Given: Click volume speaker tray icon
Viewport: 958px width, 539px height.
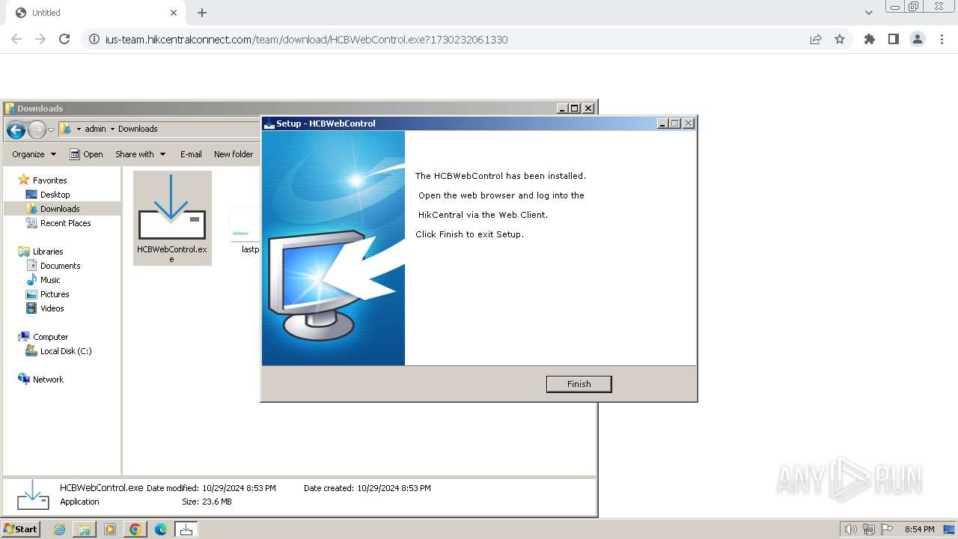Looking at the screenshot, I should 851,529.
